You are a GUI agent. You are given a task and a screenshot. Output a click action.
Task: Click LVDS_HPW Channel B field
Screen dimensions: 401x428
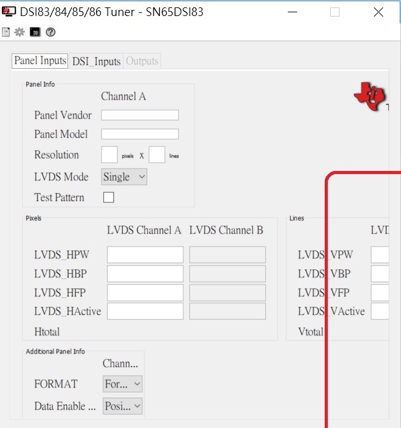pos(228,255)
